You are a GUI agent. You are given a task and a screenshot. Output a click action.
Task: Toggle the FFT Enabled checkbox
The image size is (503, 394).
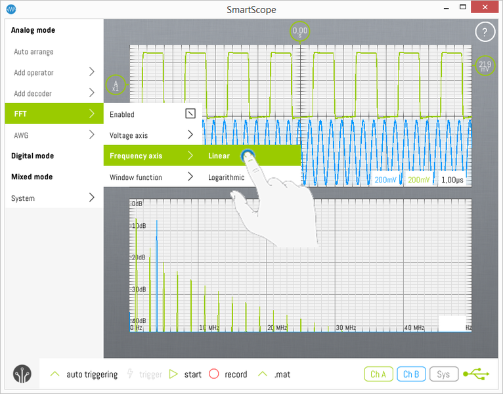pos(190,114)
